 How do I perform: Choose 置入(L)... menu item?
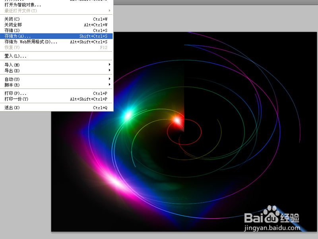pos(56,56)
